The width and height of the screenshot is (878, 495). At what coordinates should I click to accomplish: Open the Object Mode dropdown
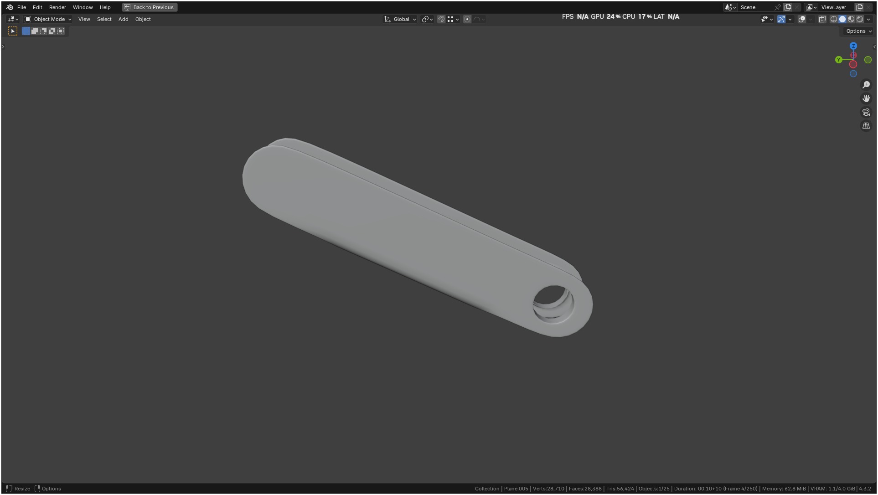click(x=48, y=19)
